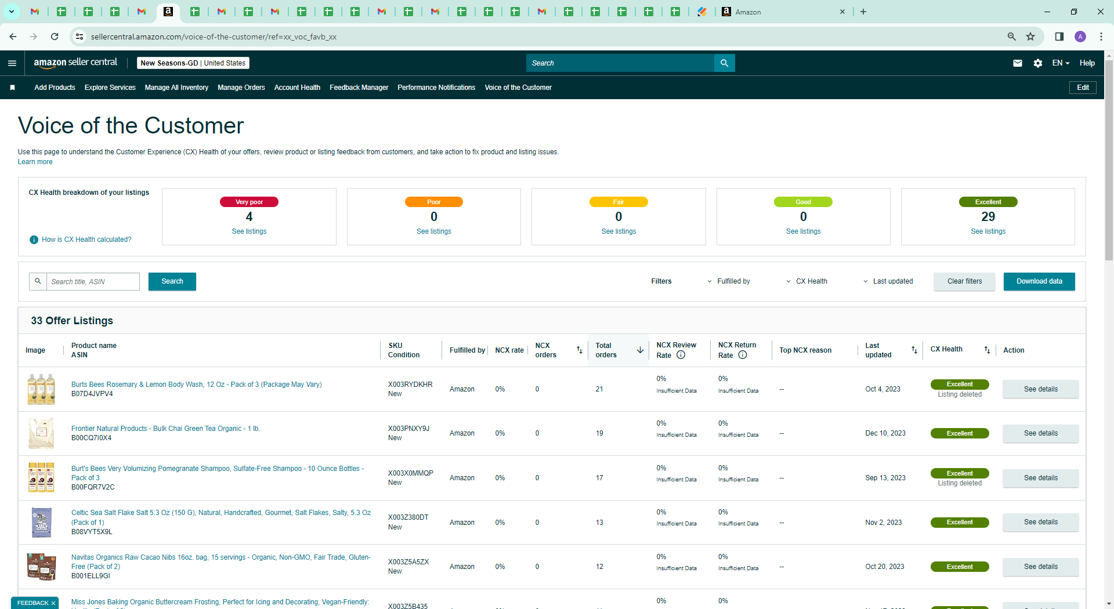Screen dimensions: 1114x609
Task: Open the How is CX Health calculated link
Action: [x=86, y=240]
